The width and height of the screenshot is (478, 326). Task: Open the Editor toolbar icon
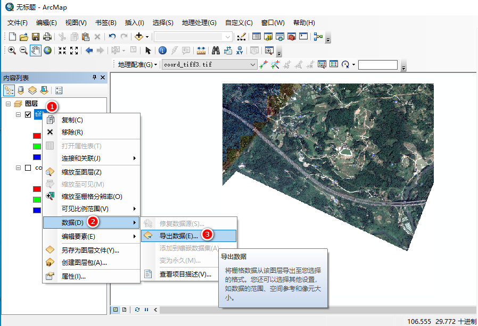[242, 37]
